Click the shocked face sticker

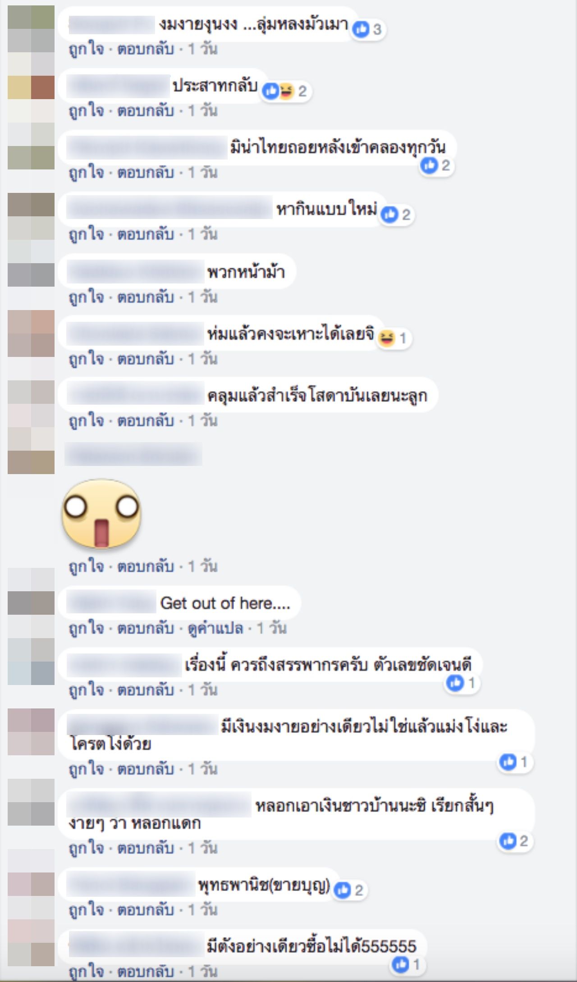pos(101,513)
